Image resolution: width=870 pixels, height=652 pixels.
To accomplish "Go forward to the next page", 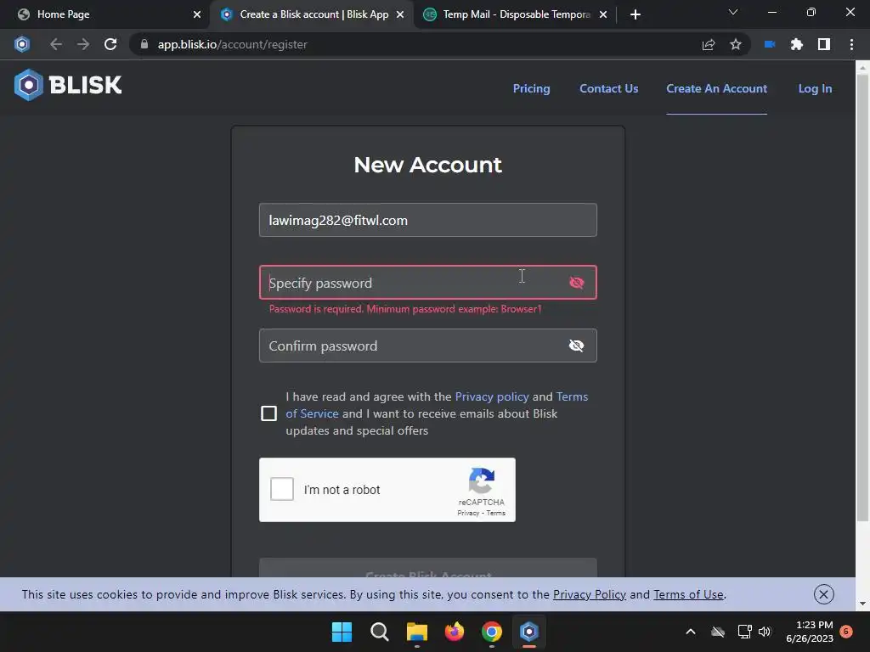I will point(83,44).
